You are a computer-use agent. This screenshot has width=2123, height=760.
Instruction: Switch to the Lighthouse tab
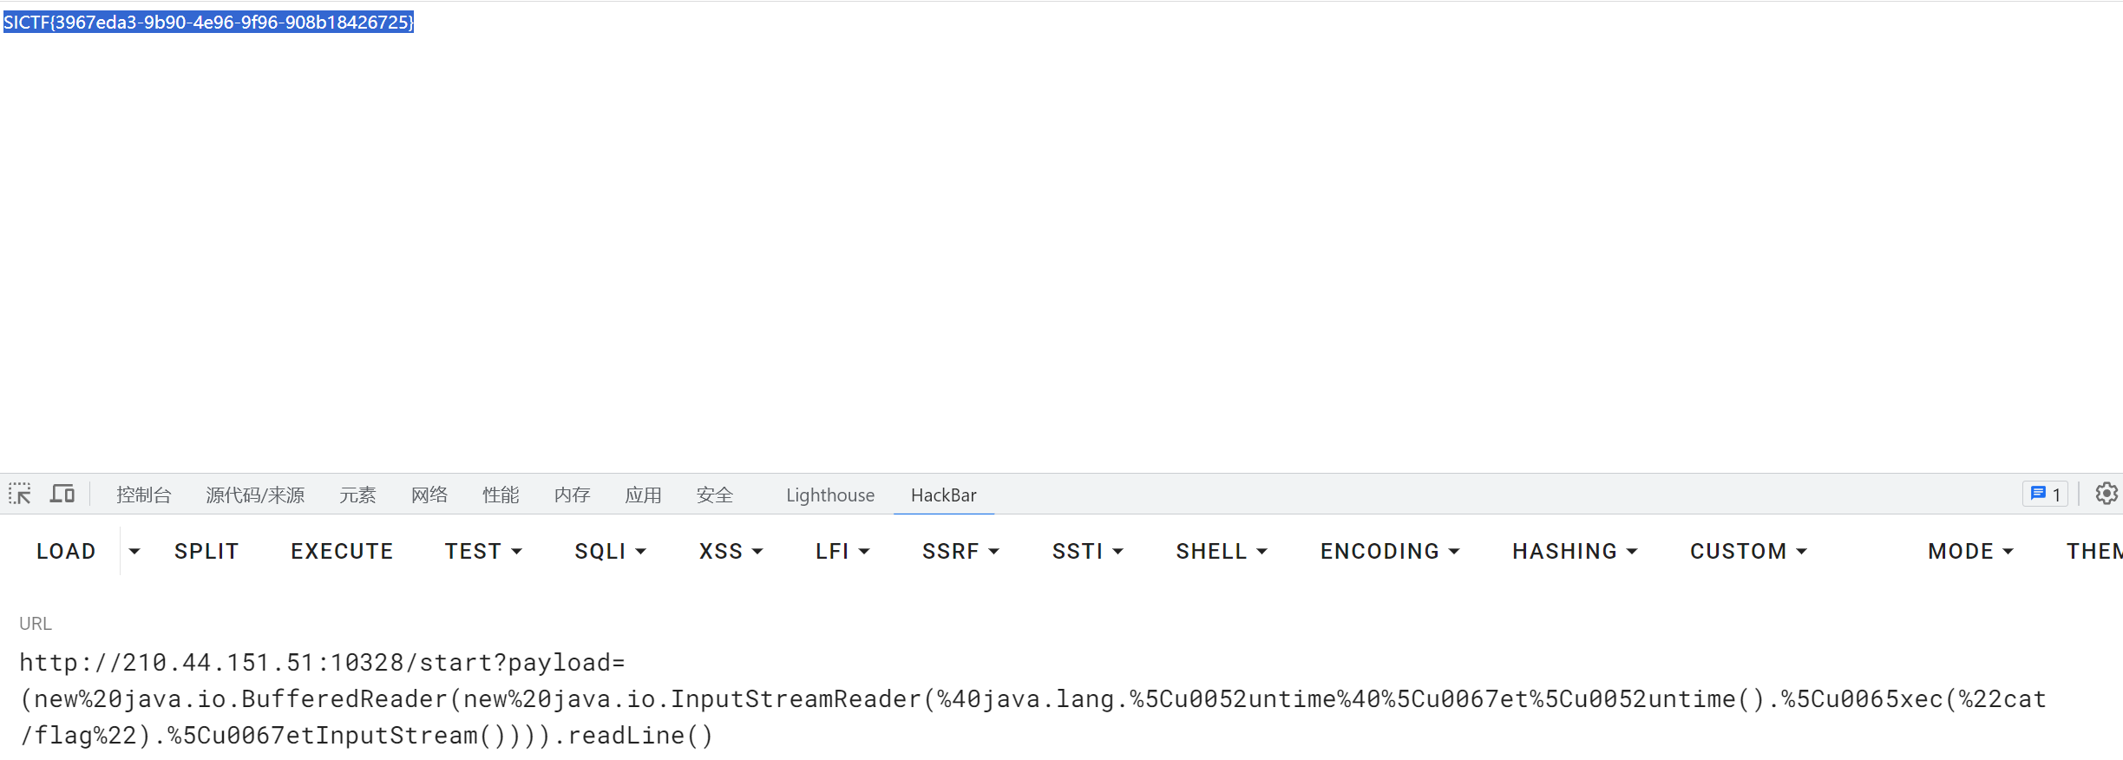829,495
